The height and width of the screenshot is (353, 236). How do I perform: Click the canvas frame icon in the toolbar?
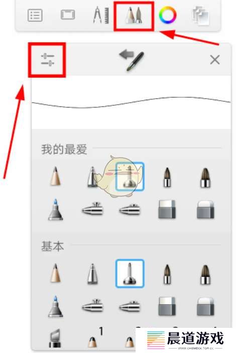(68, 15)
